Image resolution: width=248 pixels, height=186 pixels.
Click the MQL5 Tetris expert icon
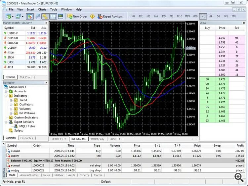click(16, 126)
